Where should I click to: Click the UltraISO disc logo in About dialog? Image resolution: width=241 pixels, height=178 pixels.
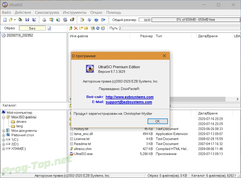pyautogui.click(x=90, y=68)
